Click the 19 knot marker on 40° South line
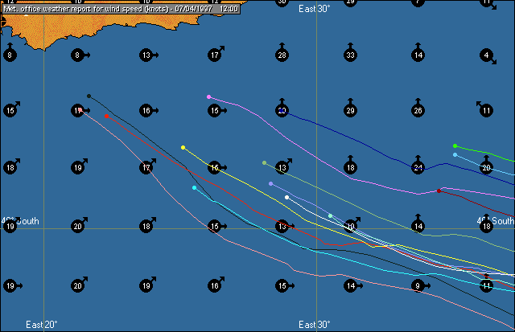 coord(10,227)
